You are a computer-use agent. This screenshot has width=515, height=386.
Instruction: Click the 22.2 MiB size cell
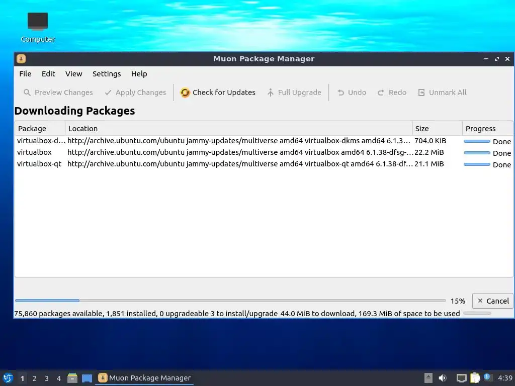tap(429, 152)
